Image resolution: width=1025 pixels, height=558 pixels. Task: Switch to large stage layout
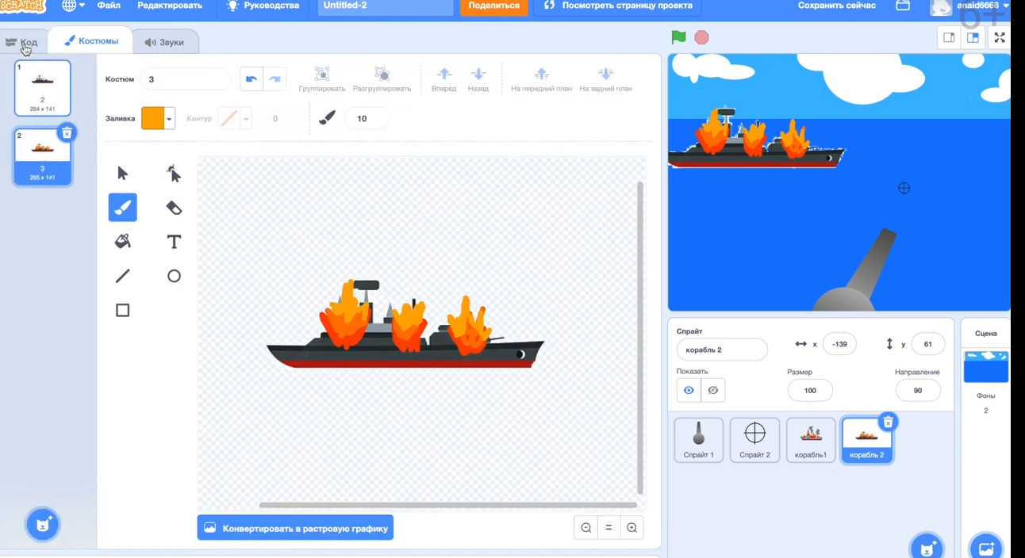coord(973,37)
